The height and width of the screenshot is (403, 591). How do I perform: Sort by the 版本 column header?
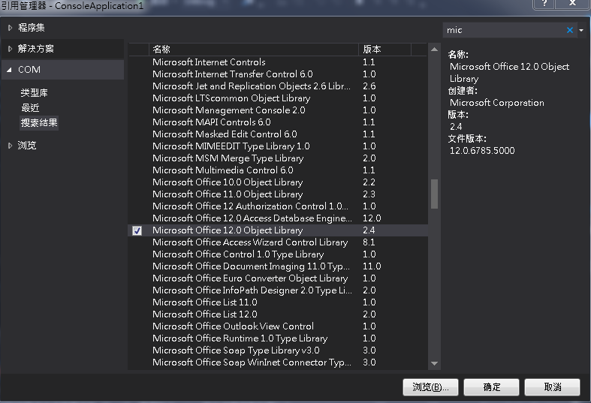click(x=384, y=50)
